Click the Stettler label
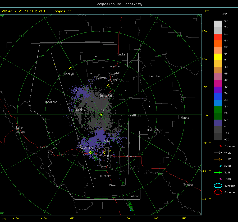Image resolution: width=238 pixels, height=222 pixels. pyautogui.click(x=154, y=76)
